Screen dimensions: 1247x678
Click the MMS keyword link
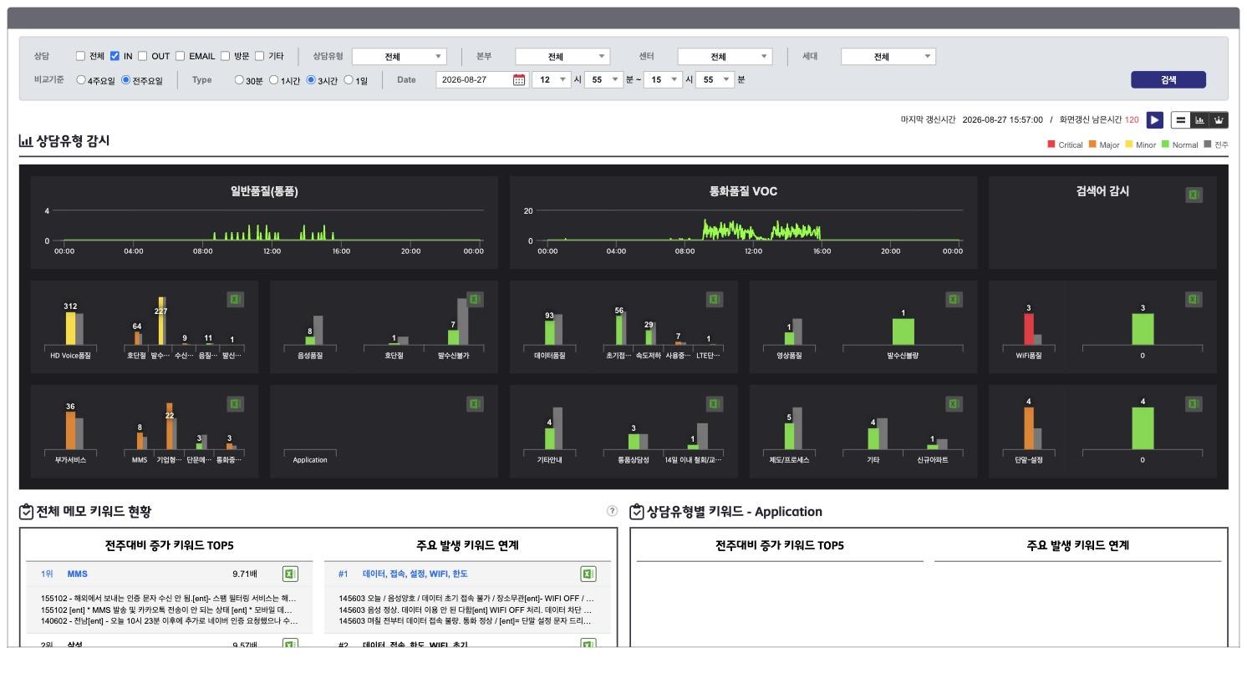point(77,574)
